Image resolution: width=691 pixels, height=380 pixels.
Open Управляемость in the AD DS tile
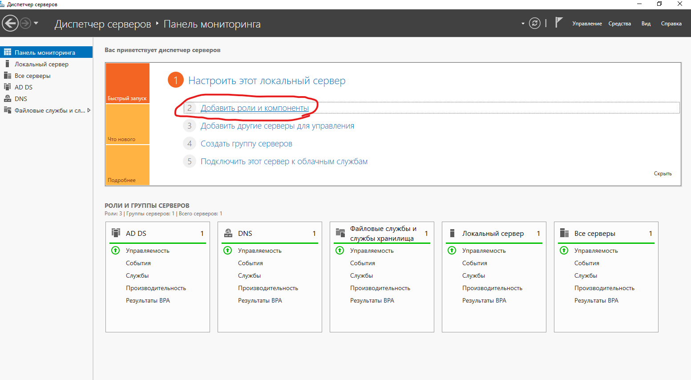[x=147, y=251]
